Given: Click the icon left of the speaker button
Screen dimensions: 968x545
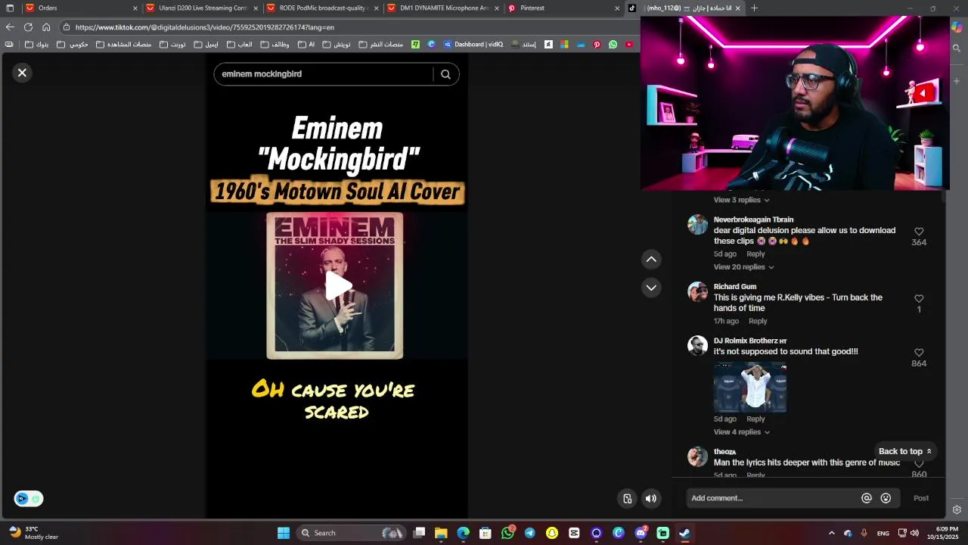Looking at the screenshot, I should [x=627, y=498].
